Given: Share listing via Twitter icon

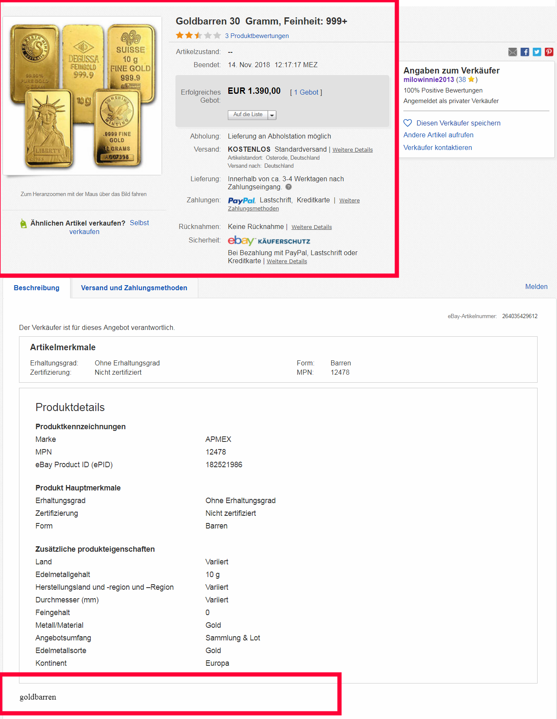Looking at the screenshot, I should click(537, 52).
